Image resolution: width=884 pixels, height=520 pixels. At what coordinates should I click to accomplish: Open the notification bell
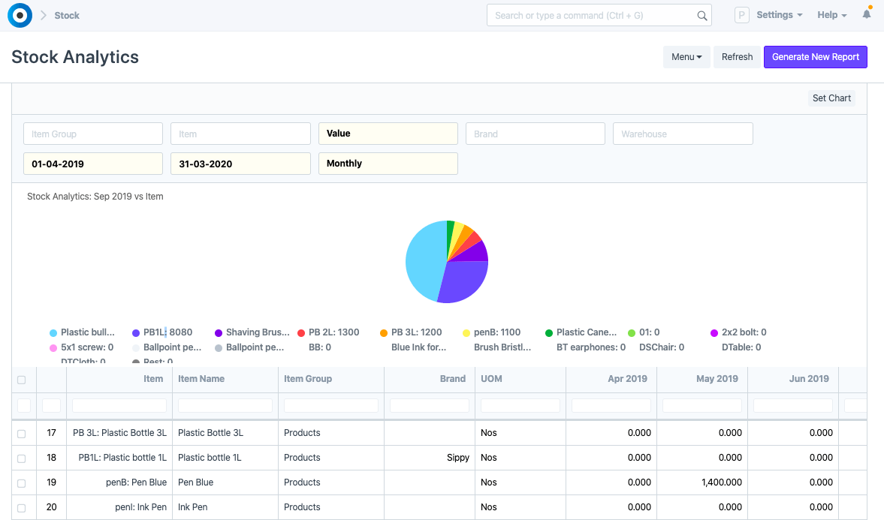tap(866, 14)
